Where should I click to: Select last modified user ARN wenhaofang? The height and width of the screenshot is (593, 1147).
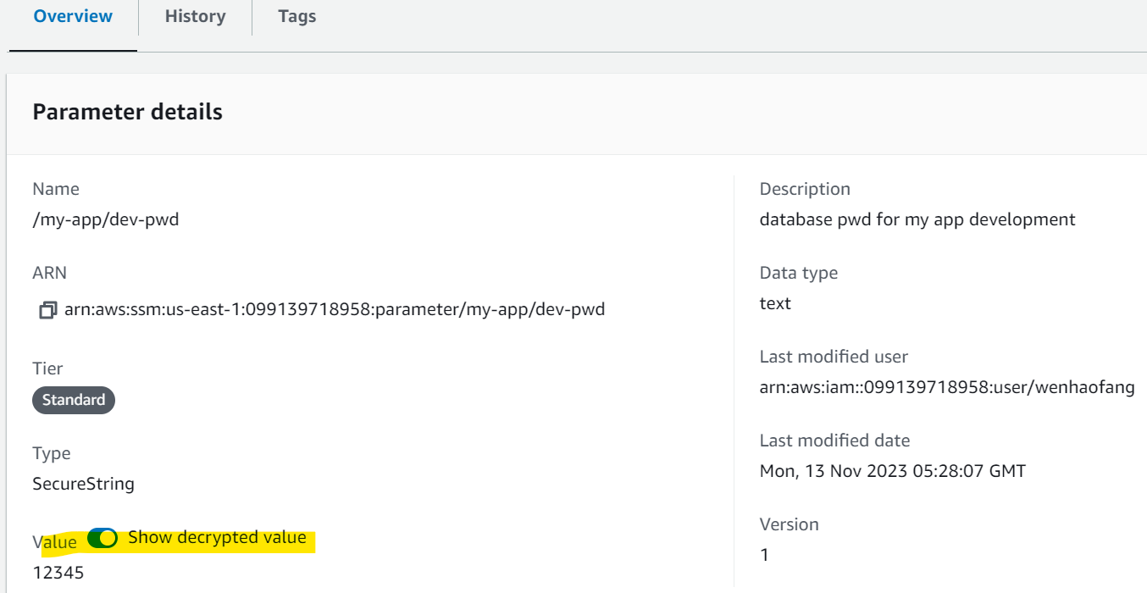(x=947, y=388)
